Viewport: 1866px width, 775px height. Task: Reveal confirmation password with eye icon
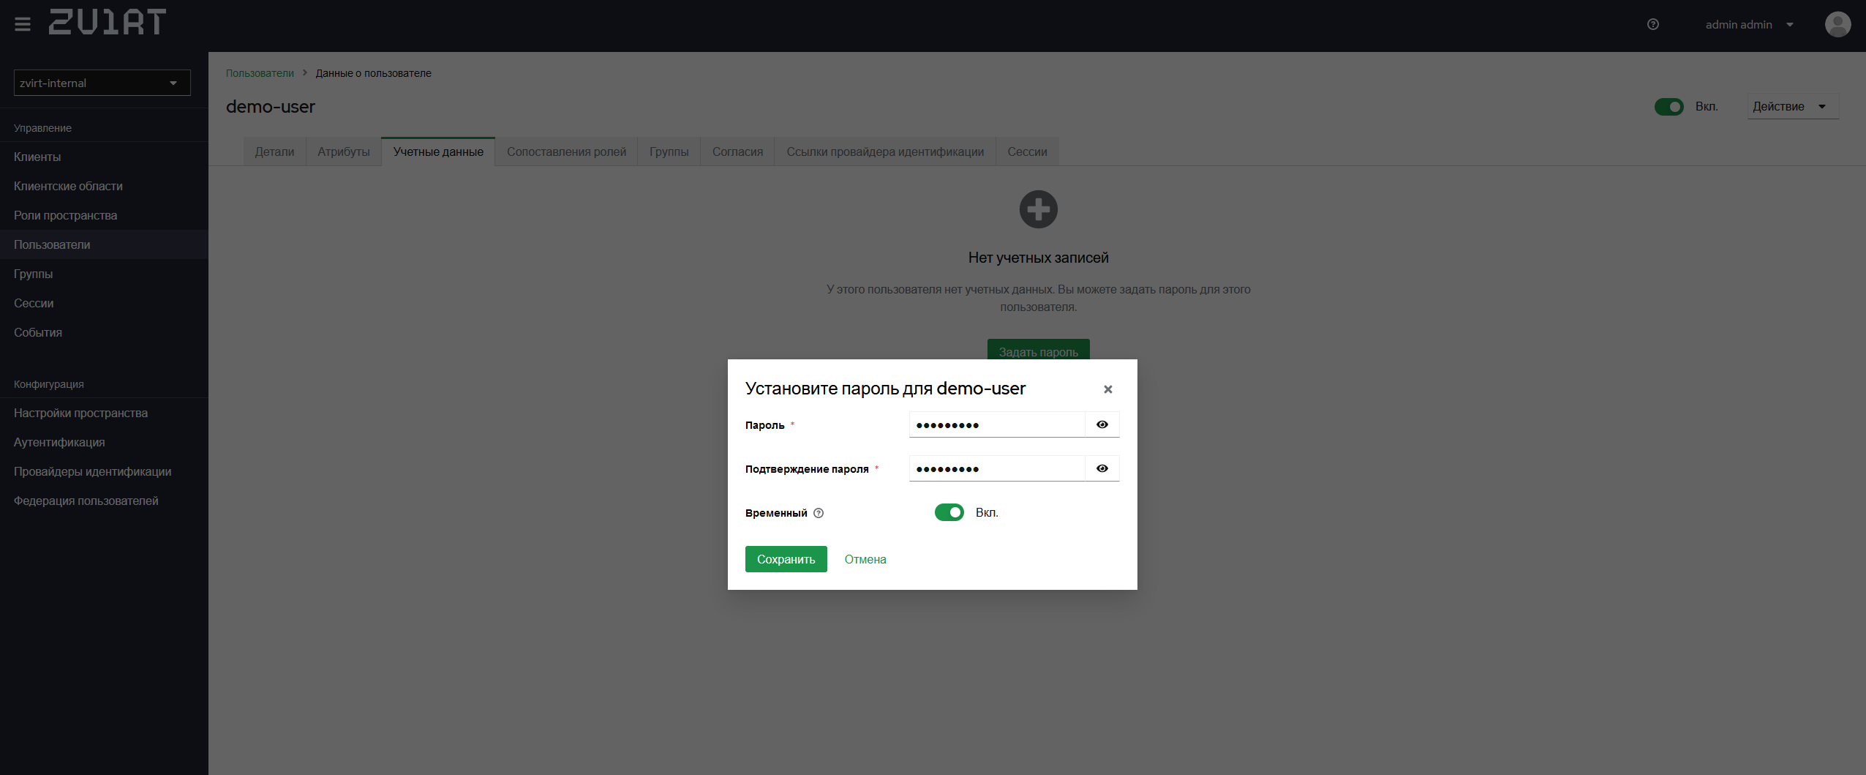[1102, 468]
